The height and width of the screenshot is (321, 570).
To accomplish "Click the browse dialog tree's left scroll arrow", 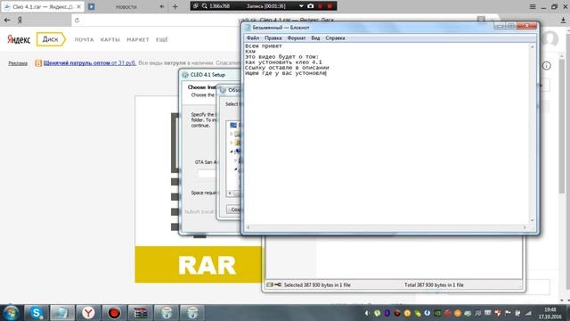I will [x=230, y=193].
